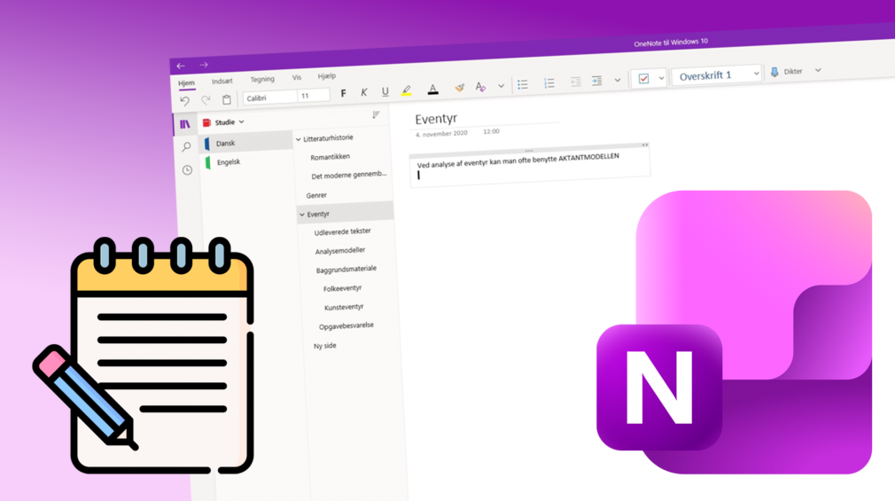Toggle bold formatting (F)

pyautogui.click(x=344, y=93)
